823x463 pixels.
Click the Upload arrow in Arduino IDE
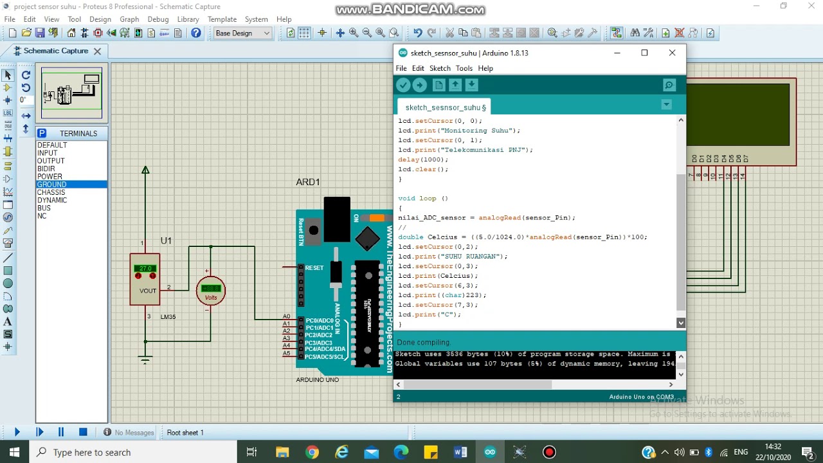[419, 85]
